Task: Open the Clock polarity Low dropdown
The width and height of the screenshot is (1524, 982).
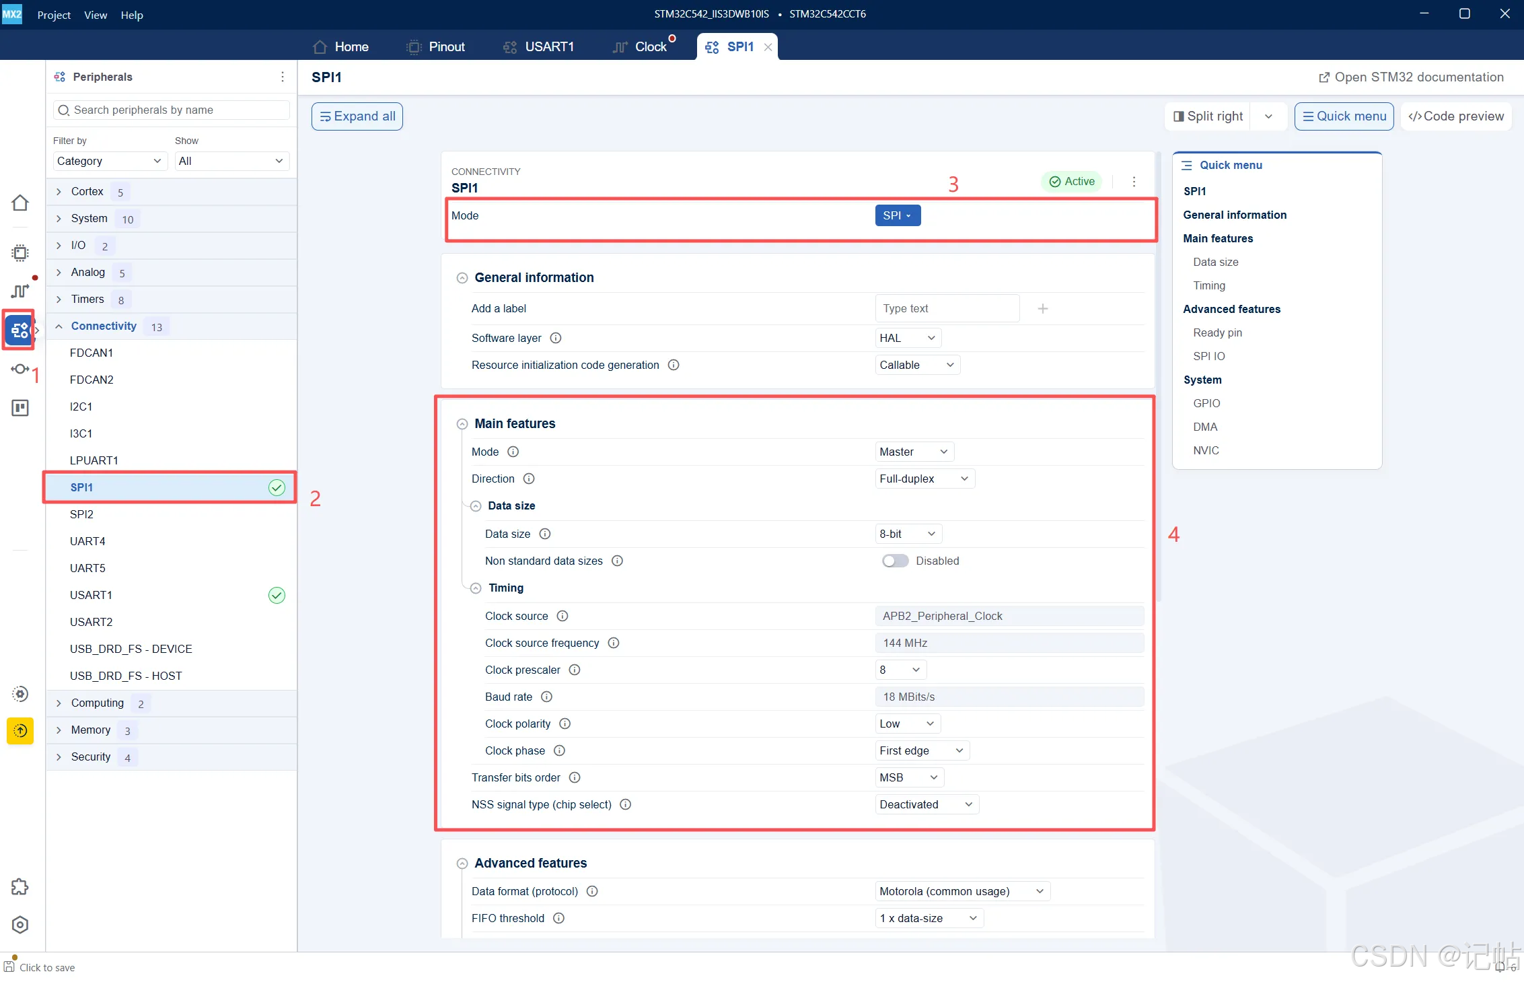Action: click(x=907, y=724)
